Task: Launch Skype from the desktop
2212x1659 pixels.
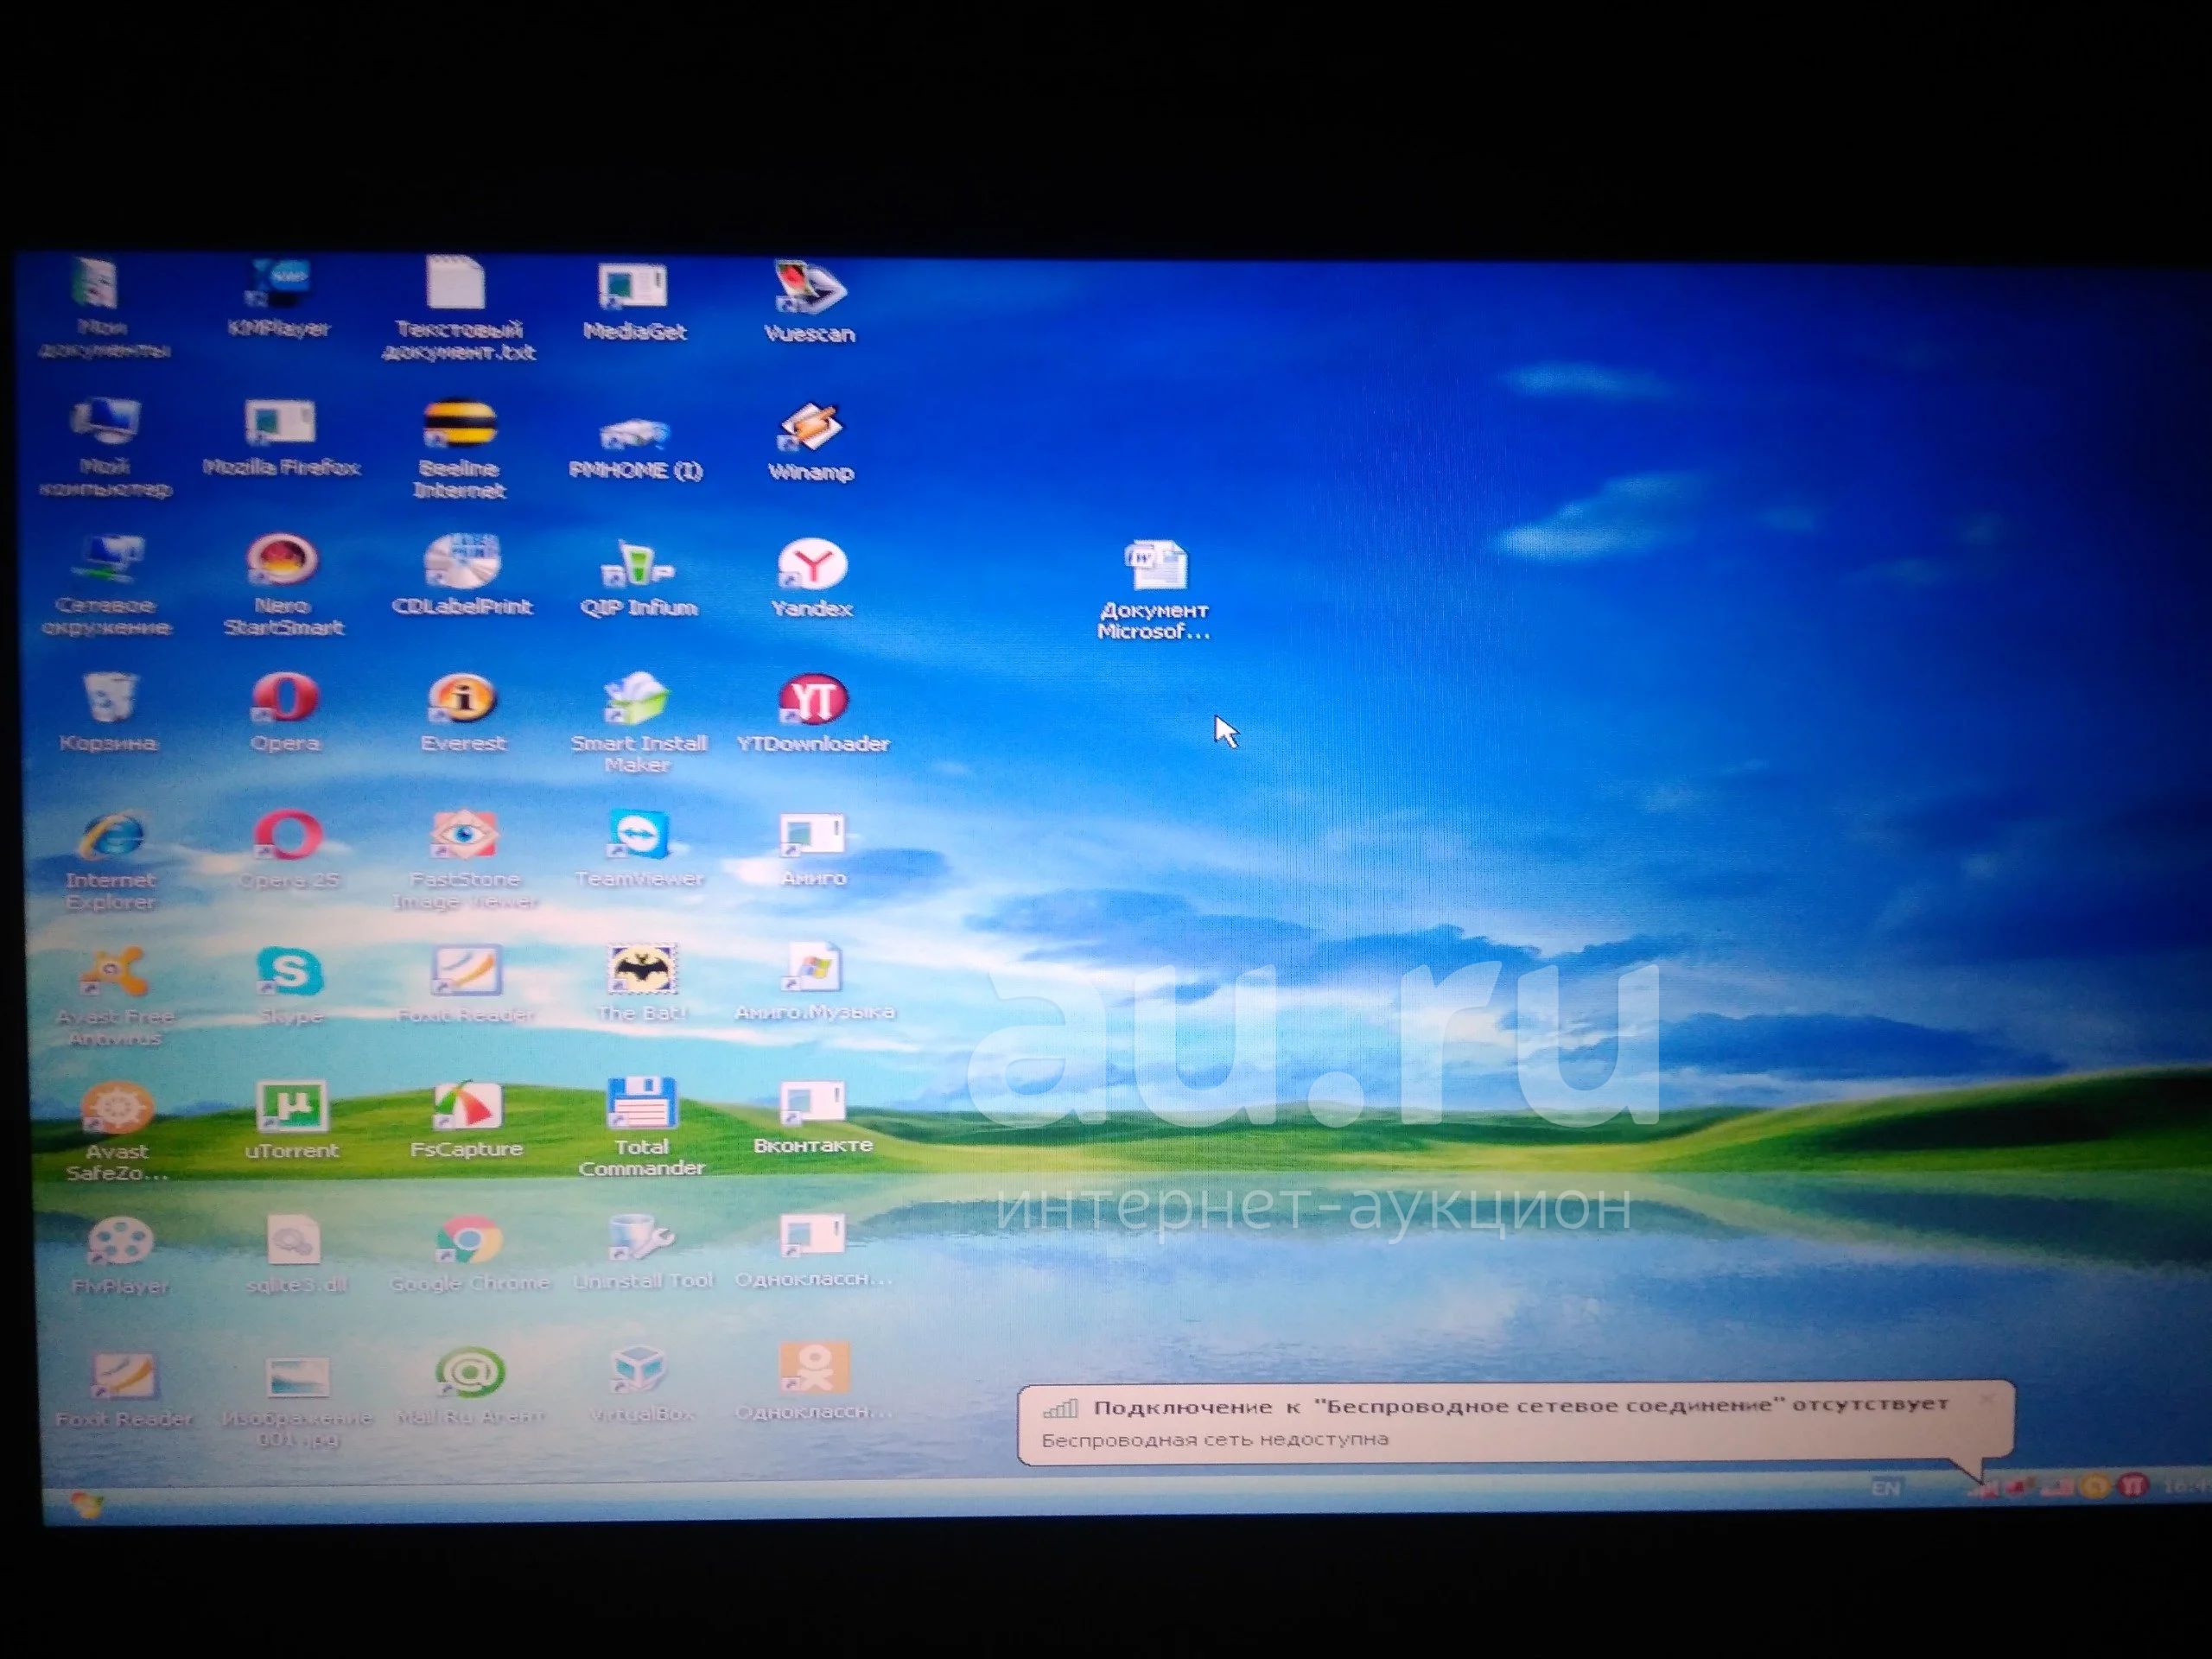Action: (x=290, y=985)
